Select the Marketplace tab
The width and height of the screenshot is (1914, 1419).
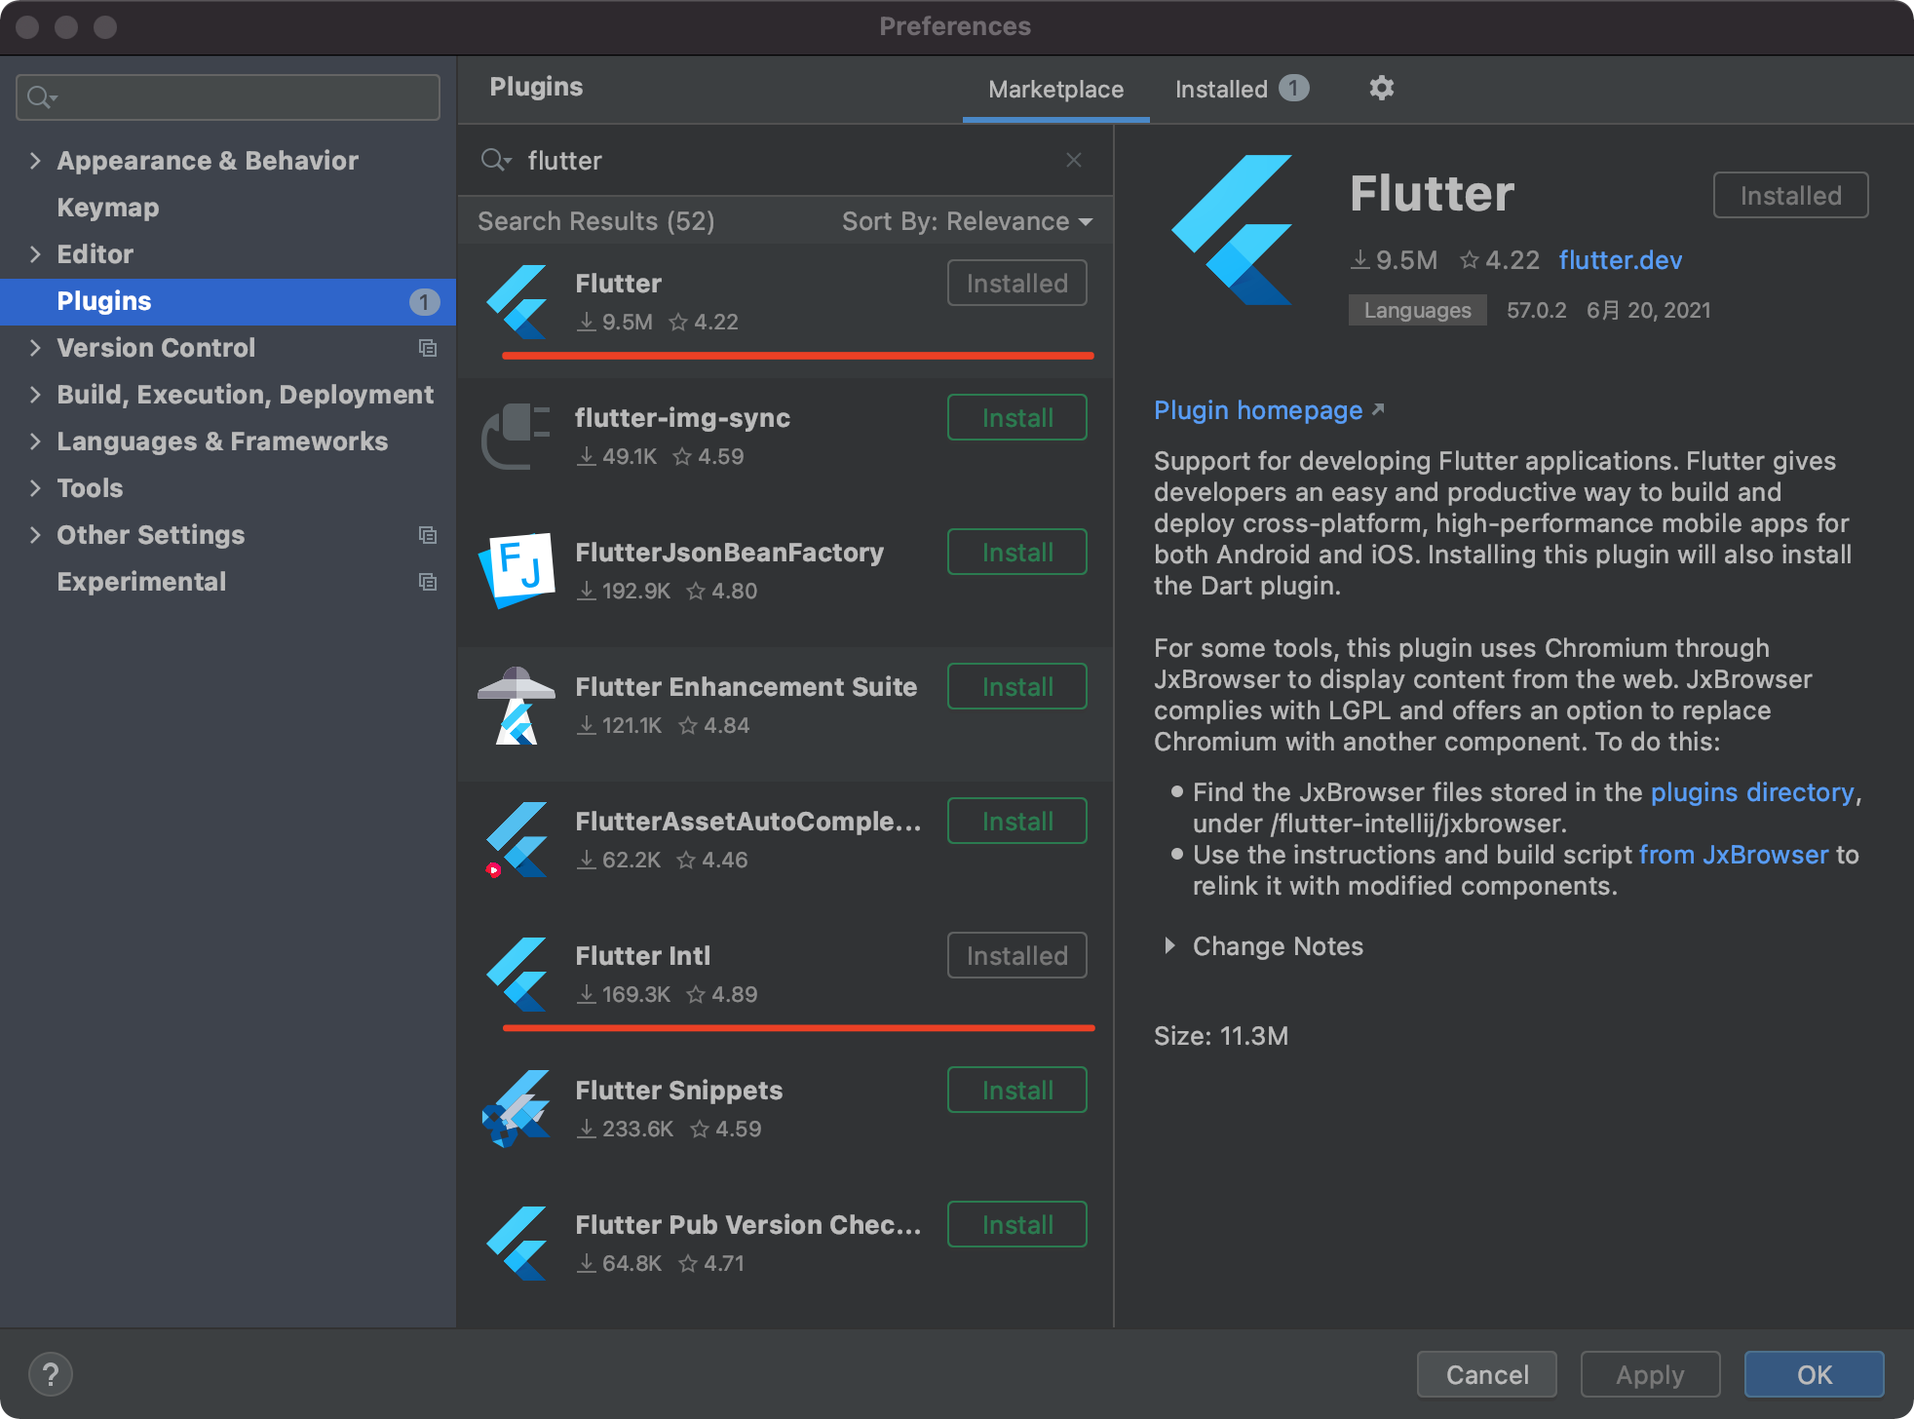pyautogui.click(x=1055, y=89)
